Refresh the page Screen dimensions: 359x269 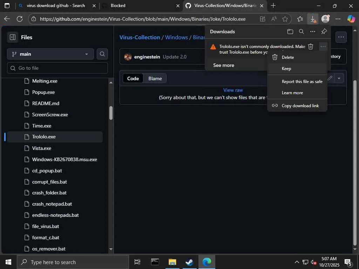[20, 19]
